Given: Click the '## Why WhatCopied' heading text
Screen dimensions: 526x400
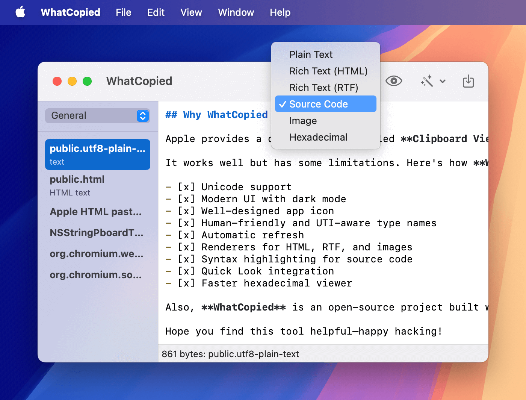Looking at the screenshot, I should click(217, 115).
